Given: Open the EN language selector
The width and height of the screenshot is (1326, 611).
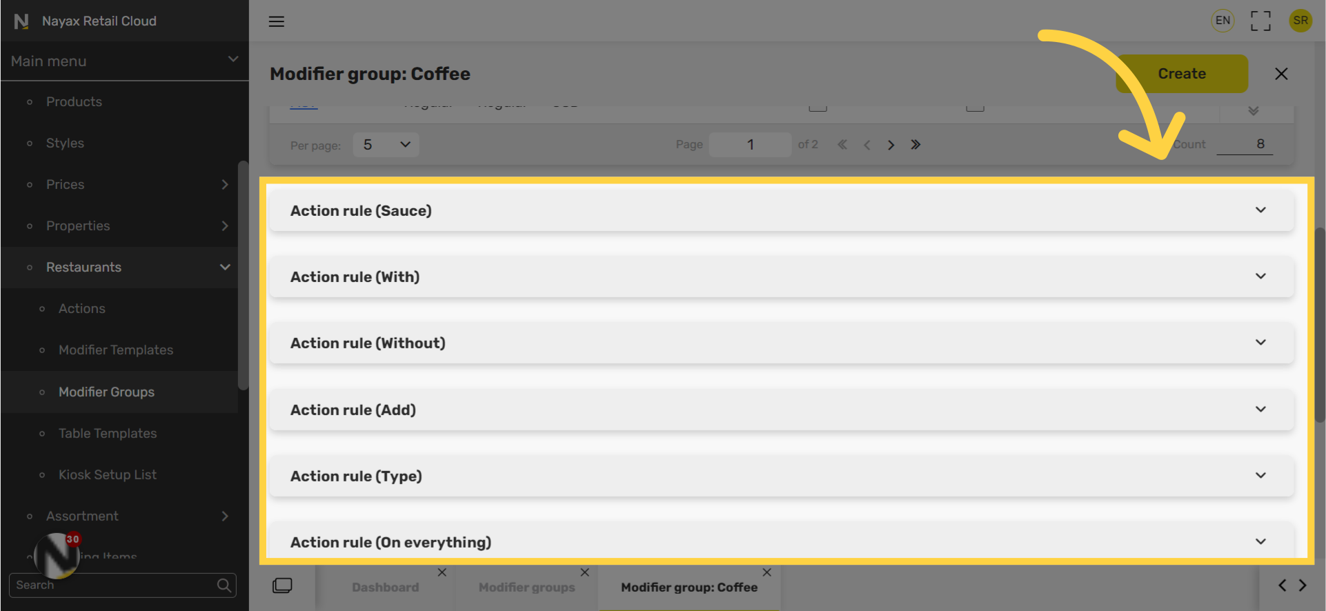Looking at the screenshot, I should pos(1223,21).
